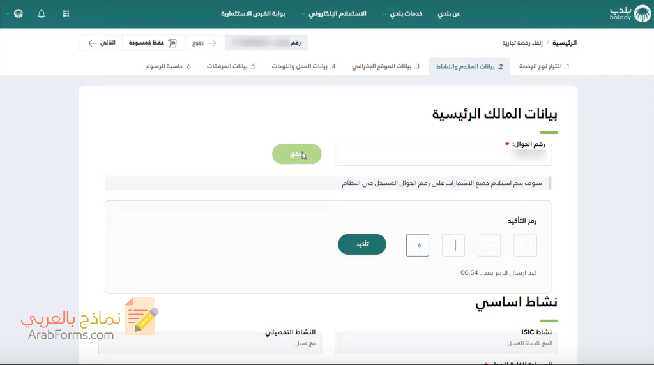Screen dimensions: 654x365
Task: Select step 3 بيانات الموقع الجغرافي tab
Action: [385, 66]
